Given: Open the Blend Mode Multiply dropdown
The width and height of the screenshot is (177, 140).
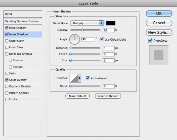Looking at the screenshot, I should click(87, 23).
